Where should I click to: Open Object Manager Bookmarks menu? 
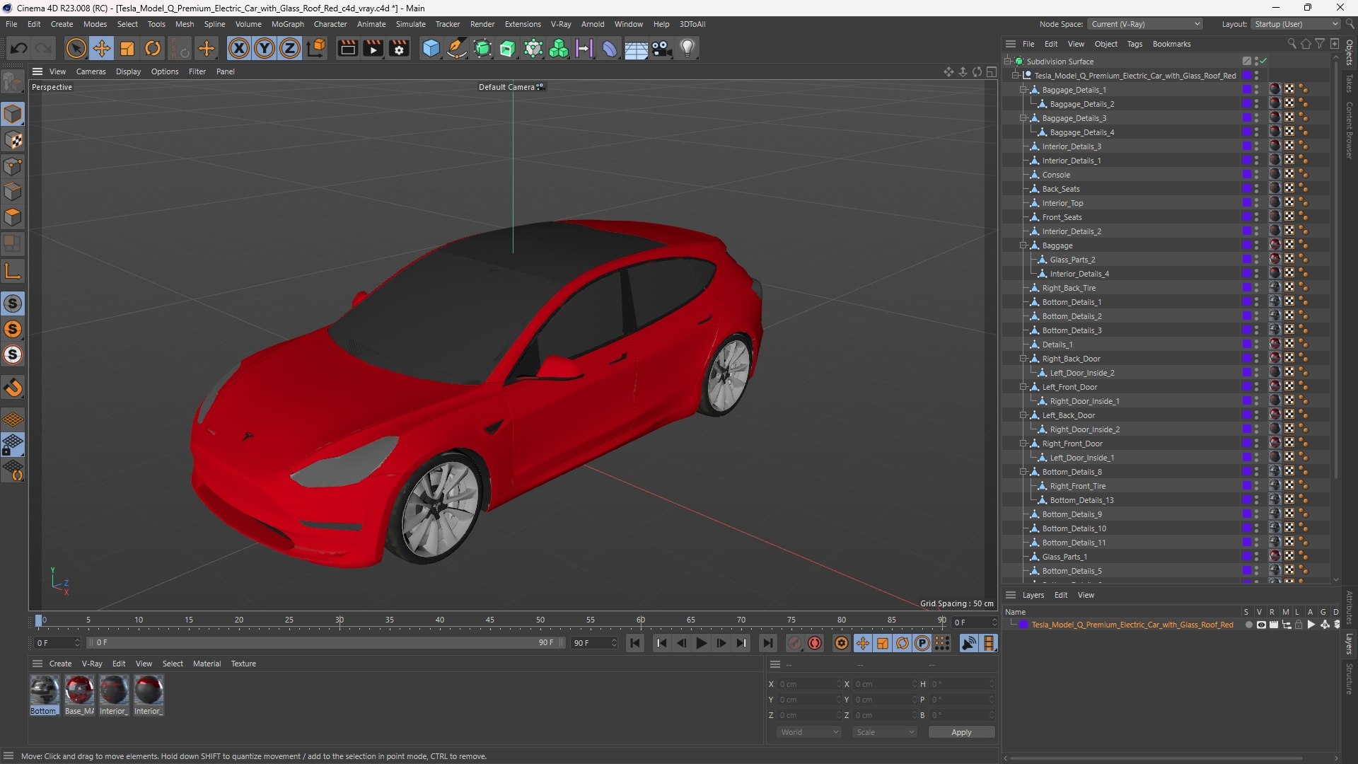[x=1171, y=44]
